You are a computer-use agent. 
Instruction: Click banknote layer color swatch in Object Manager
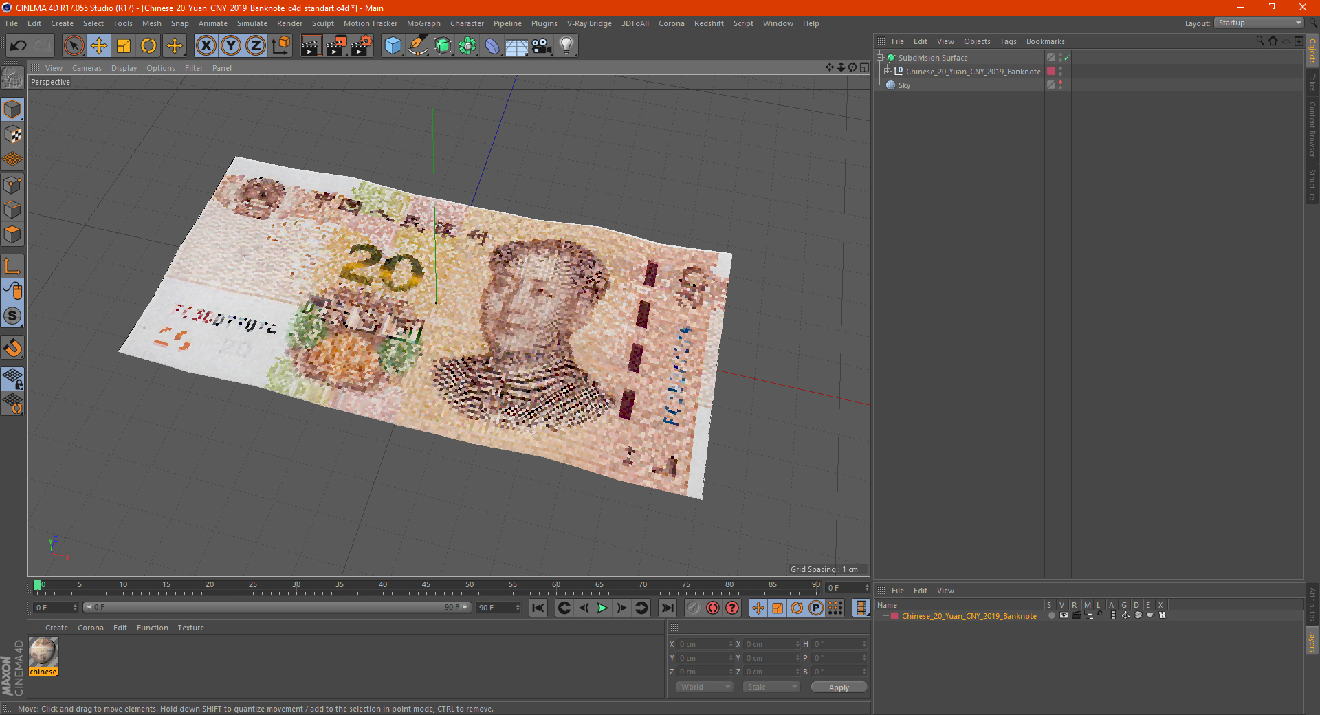coord(1051,71)
